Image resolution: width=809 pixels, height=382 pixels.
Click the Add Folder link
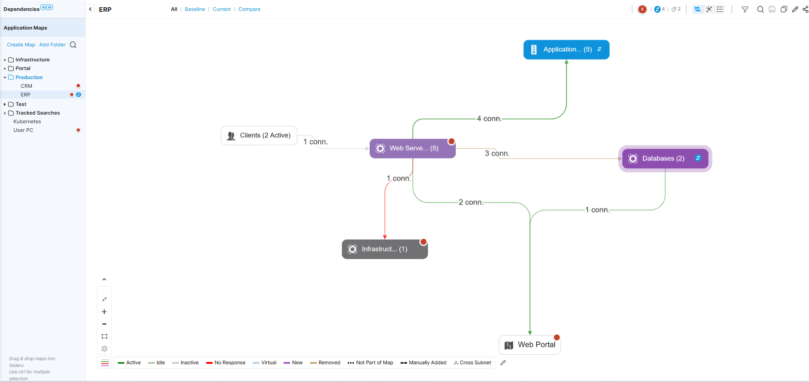pos(52,45)
